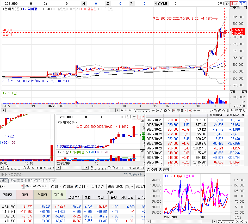
Task: Click red 매수 buy button on main chart
Action: click(234, 3)
